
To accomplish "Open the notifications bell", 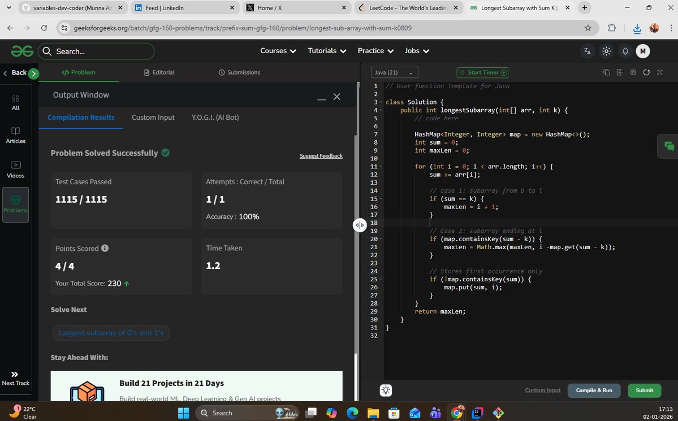I will click(x=625, y=51).
